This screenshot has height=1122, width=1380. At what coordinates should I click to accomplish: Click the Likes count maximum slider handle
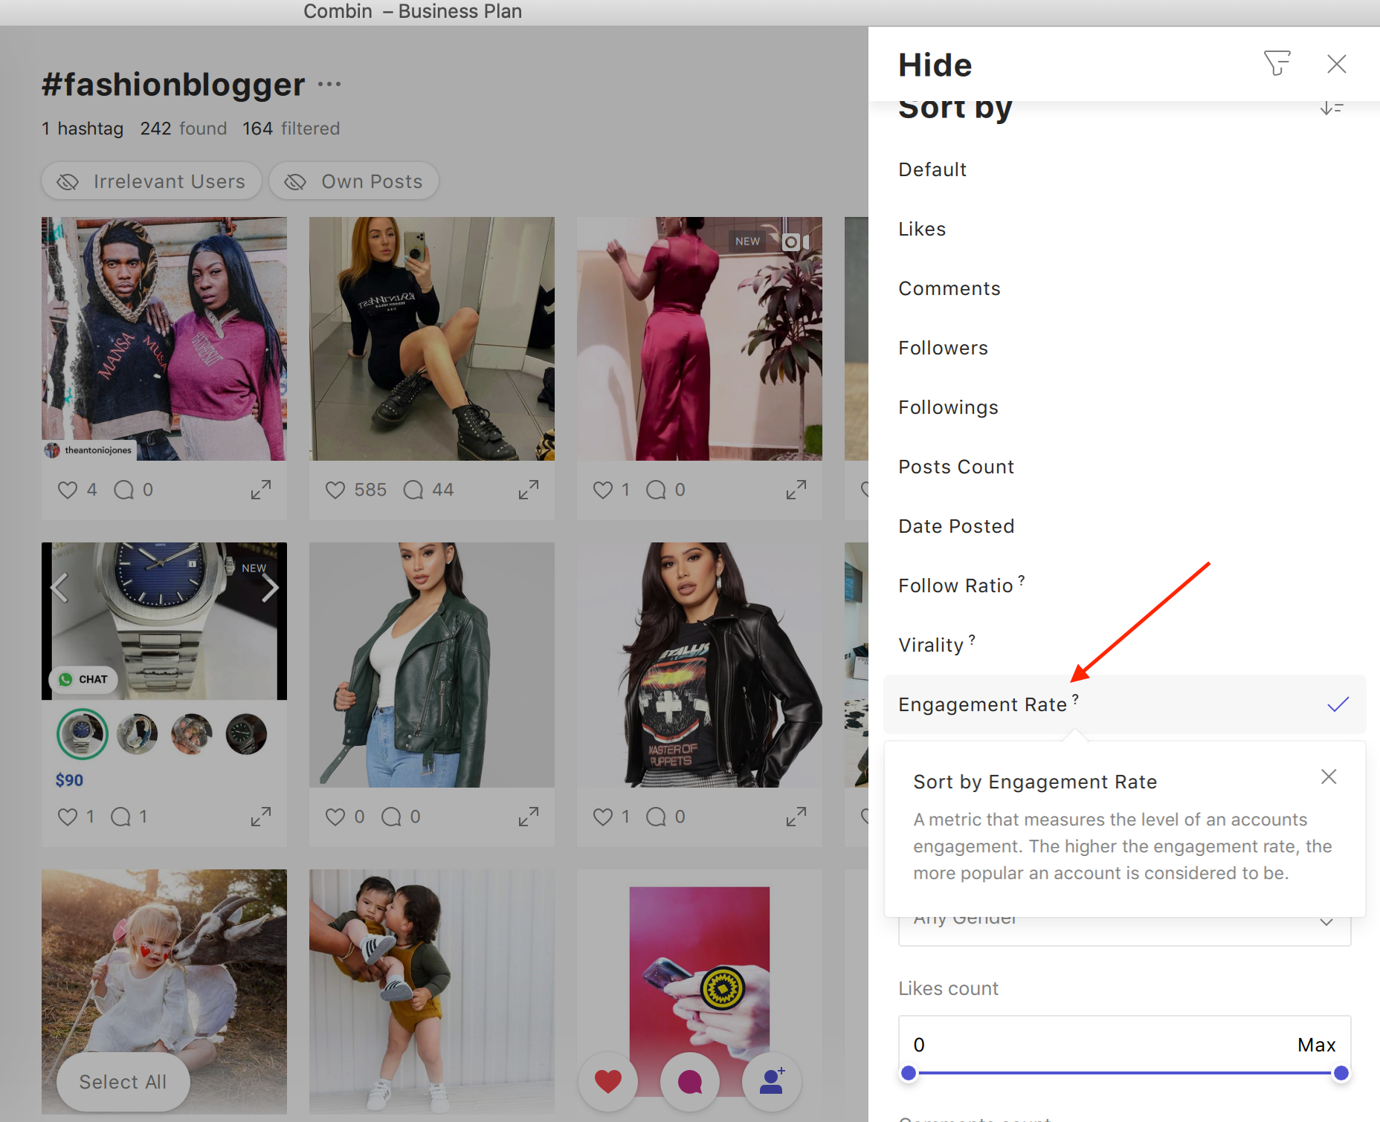pos(1341,1073)
